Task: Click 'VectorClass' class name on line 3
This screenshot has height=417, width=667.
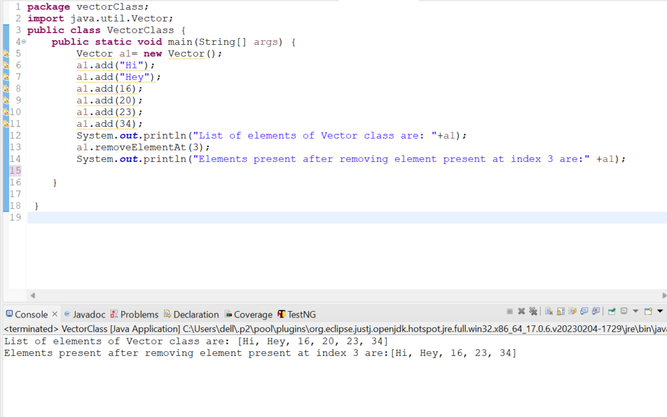Action: 141,30
